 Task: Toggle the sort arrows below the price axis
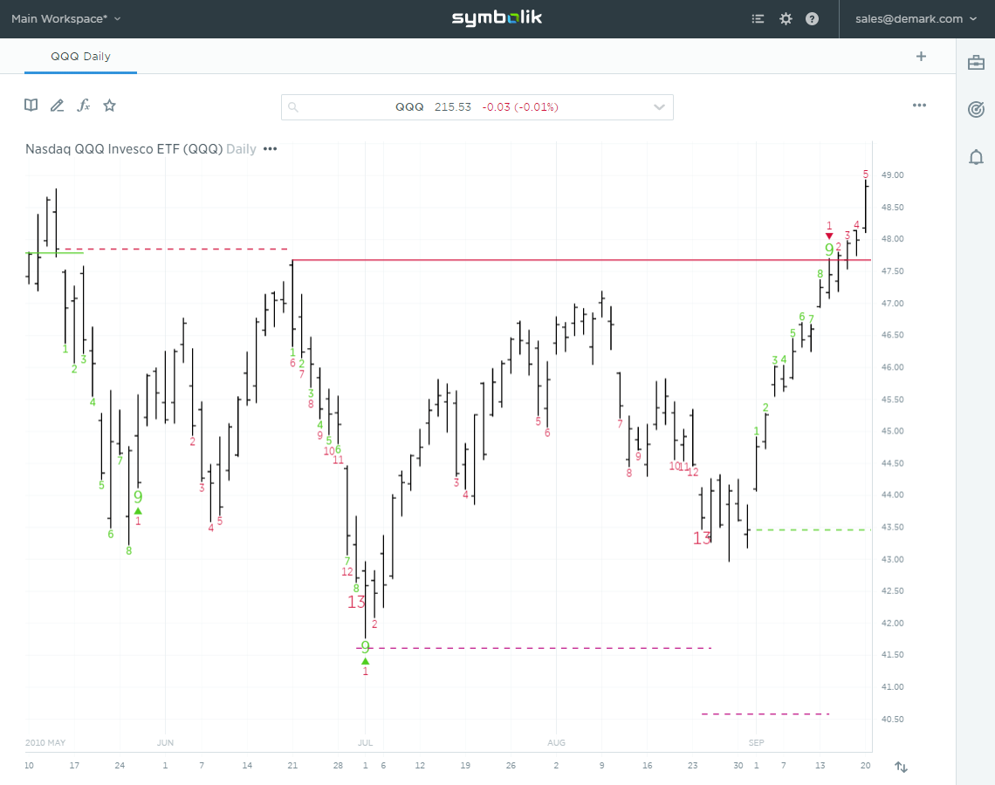(x=901, y=766)
